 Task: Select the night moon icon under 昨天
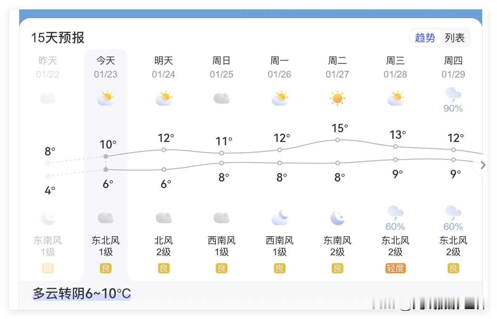(47, 217)
